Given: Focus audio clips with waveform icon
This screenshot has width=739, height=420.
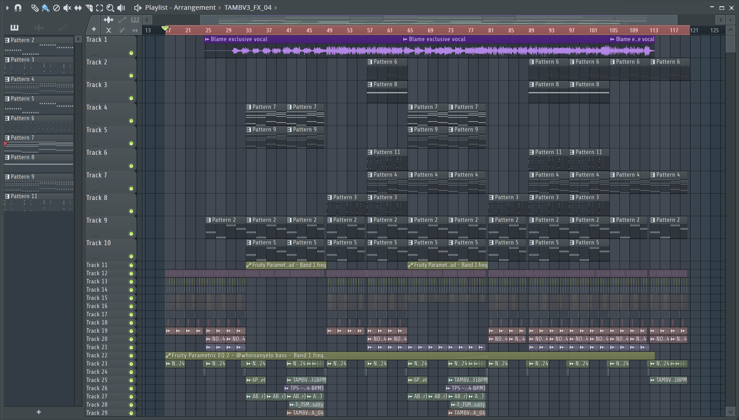Looking at the screenshot, I should point(108,20).
